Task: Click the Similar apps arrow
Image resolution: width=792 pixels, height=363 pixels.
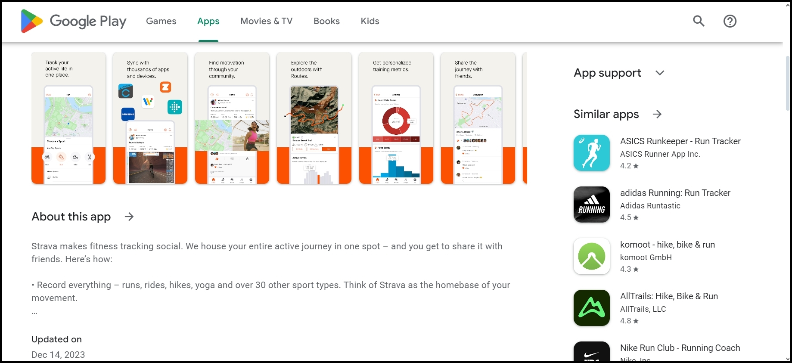Action: pos(657,114)
